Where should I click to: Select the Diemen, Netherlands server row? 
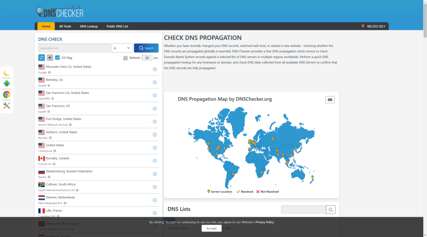click(98, 200)
